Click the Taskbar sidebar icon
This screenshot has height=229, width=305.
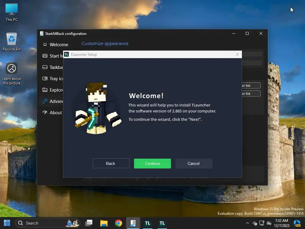coord(45,67)
